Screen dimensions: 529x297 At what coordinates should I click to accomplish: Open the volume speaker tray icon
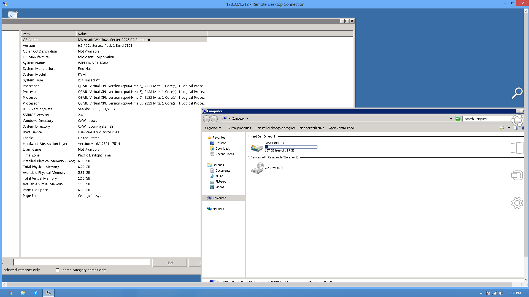pos(501,293)
